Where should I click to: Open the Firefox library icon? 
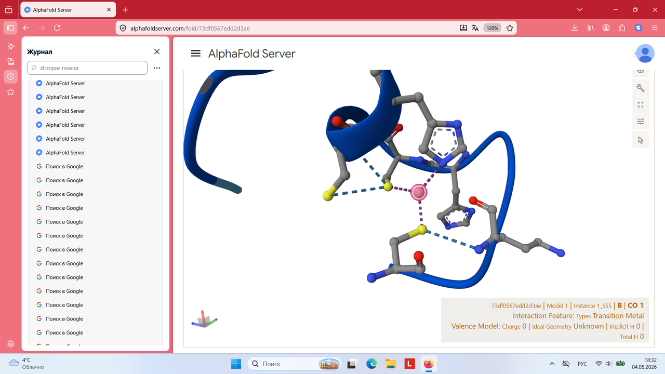[591, 28]
